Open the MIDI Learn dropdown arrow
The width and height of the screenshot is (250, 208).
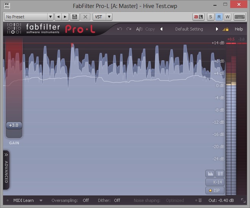point(41,201)
